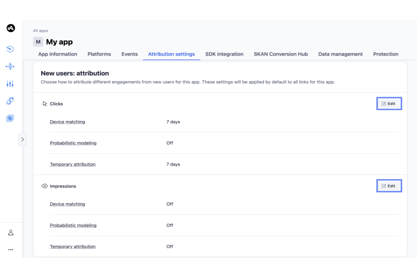Viewport: 417px width, 278px height.
Task: Click the 'New users: attribution' heading
Action: coord(75,73)
